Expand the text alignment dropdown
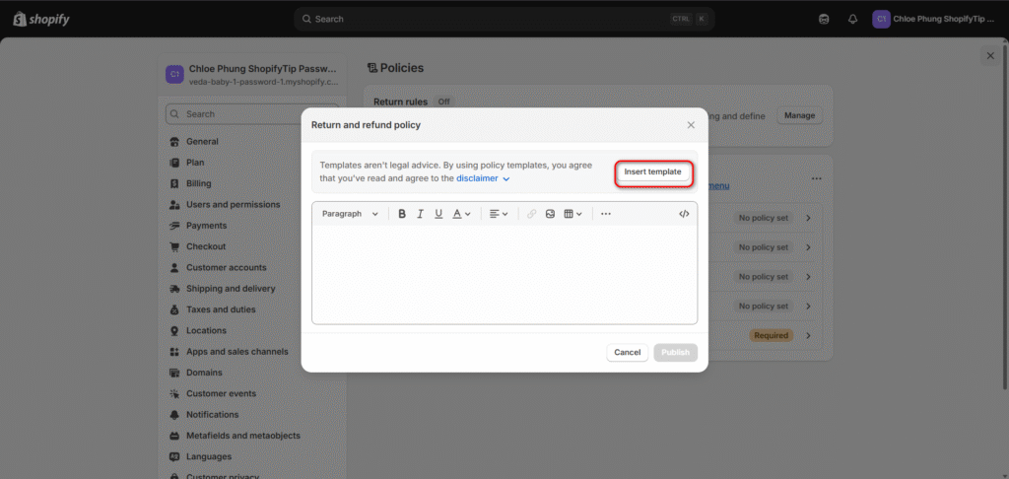 click(499, 214)
